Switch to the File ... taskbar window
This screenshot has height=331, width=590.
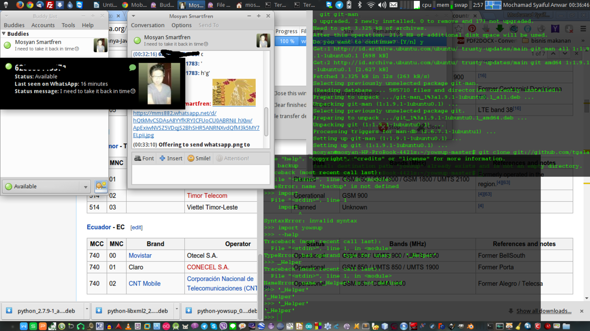219,5
